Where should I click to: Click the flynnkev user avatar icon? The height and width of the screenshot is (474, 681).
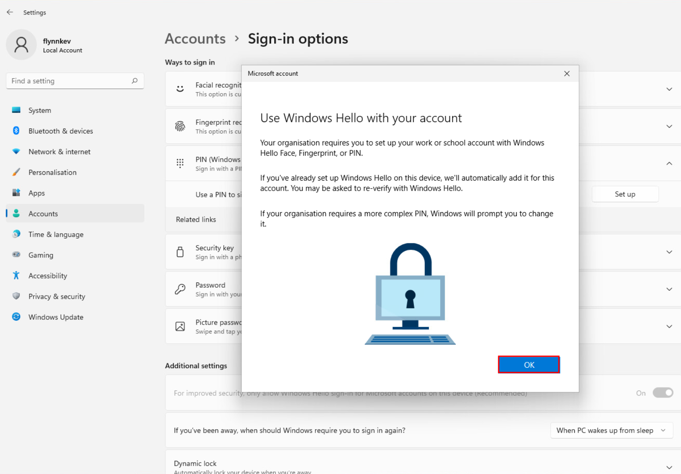tap(21, 45)
